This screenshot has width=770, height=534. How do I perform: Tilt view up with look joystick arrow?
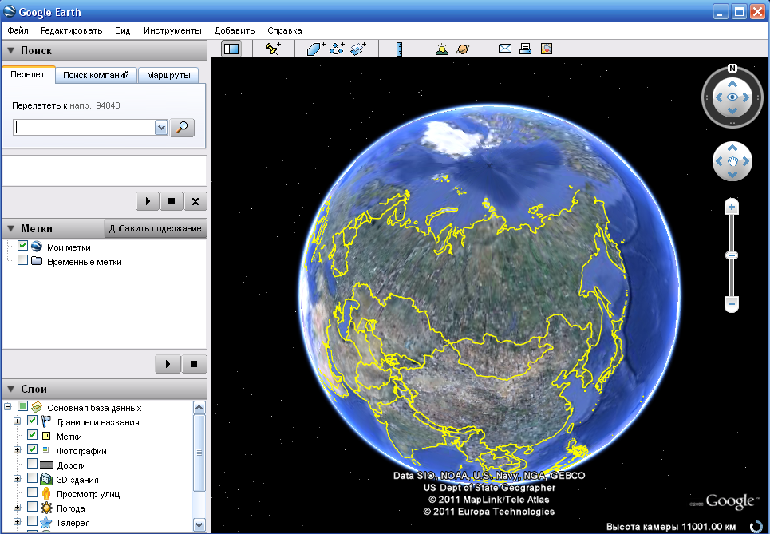732,84
